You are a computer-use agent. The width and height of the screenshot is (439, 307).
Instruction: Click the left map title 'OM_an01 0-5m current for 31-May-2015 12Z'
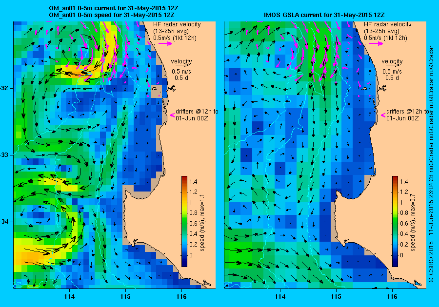coord(113,8)
